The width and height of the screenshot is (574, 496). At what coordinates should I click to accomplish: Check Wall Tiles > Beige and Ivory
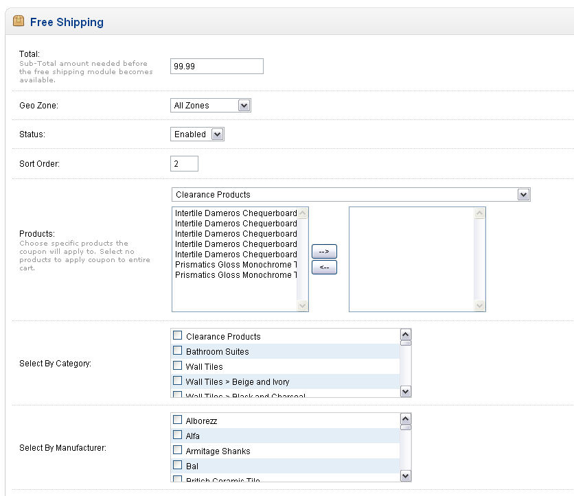[178, 381]
